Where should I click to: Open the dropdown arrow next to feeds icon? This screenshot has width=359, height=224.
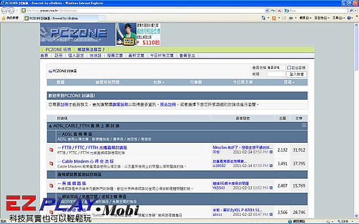[x=279, y=18]
